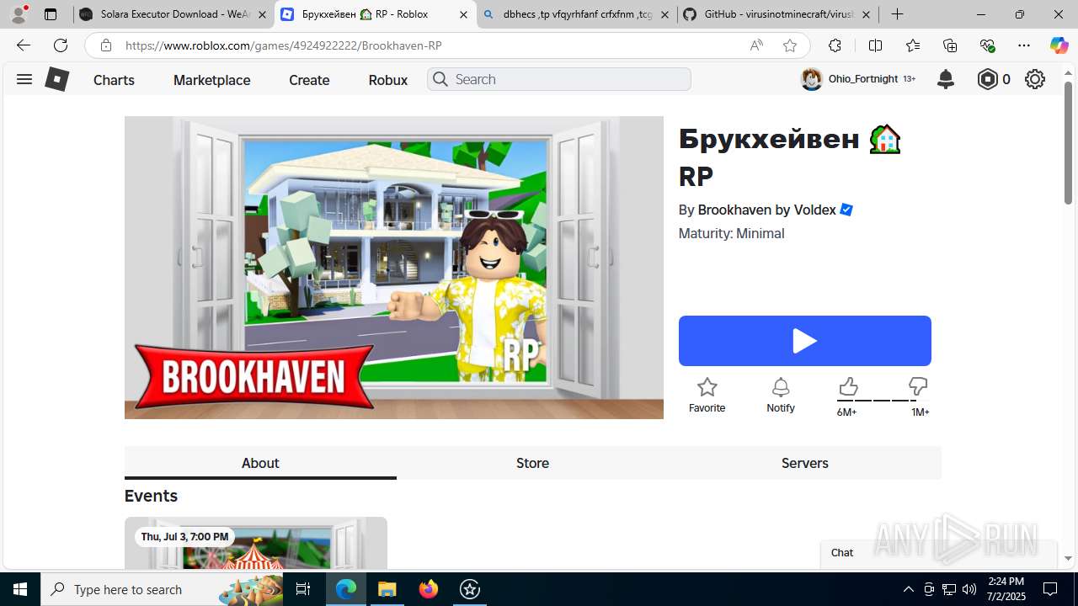Switch to GitHub virusinotminecraft tab
The height and width of the screenshot is (606, 1078).
[778, 14]
